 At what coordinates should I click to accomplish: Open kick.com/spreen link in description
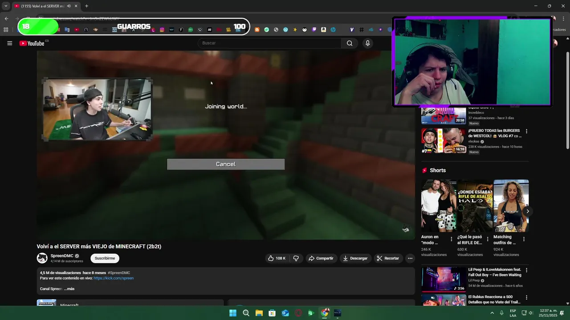click(x=114, y=278)
